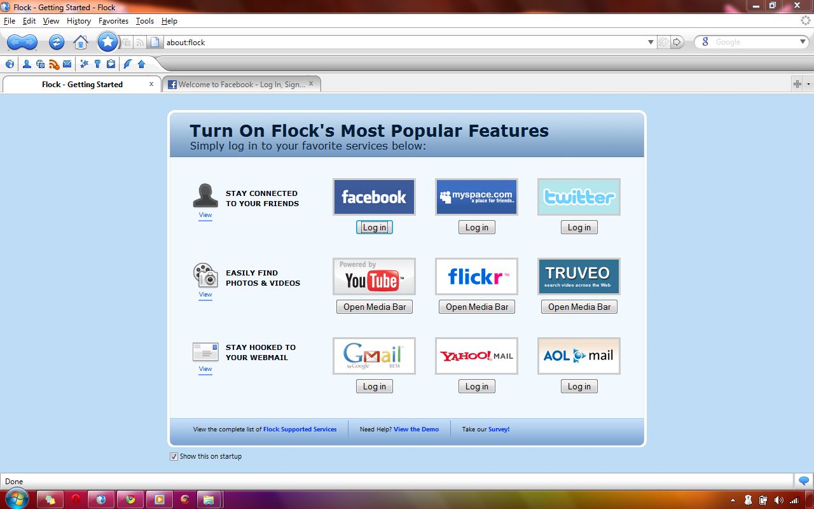This screenshot has height=509, width=814.
Task: Open the Media Bar icon in toolbar
Action: (x=40, y=64)
